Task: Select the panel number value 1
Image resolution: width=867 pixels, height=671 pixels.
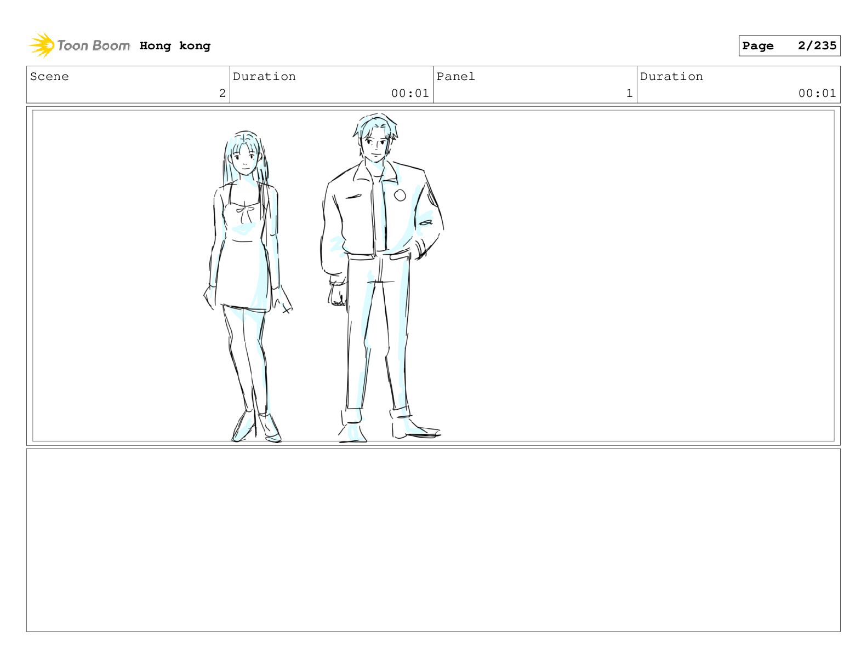Action: coord(629,94)
